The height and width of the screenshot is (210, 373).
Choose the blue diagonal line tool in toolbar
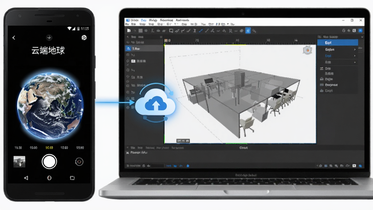pyautogui.click(x=201, y=31)
